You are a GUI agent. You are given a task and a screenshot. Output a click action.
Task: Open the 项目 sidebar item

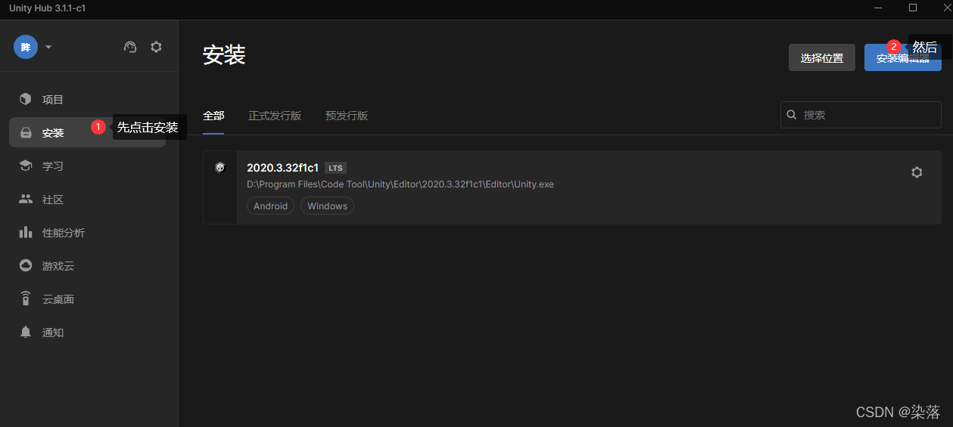[87, 99]
